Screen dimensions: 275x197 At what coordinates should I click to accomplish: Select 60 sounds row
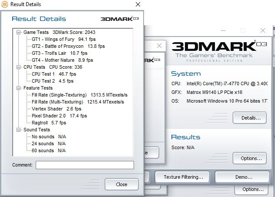pos(49,150)
